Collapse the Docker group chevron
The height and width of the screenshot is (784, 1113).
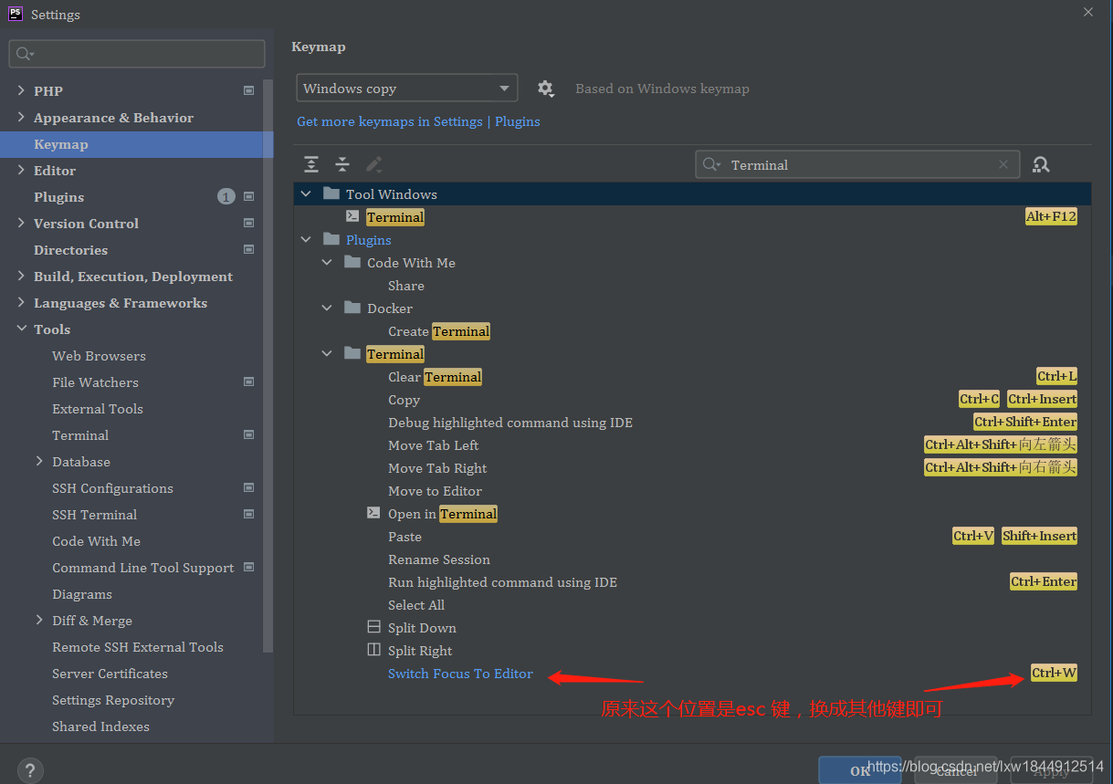326,308
